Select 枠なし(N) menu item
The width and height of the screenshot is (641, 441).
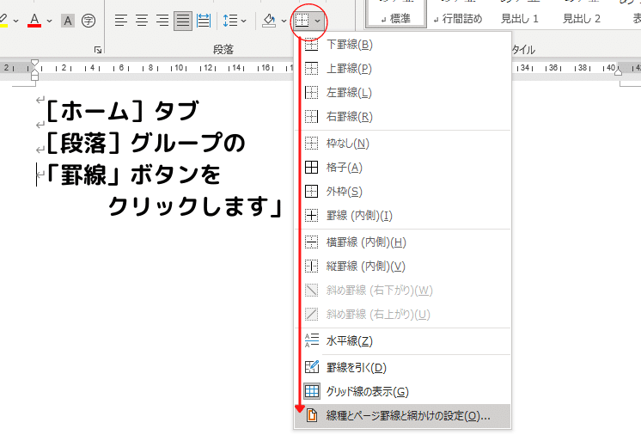tap(403, 144)
